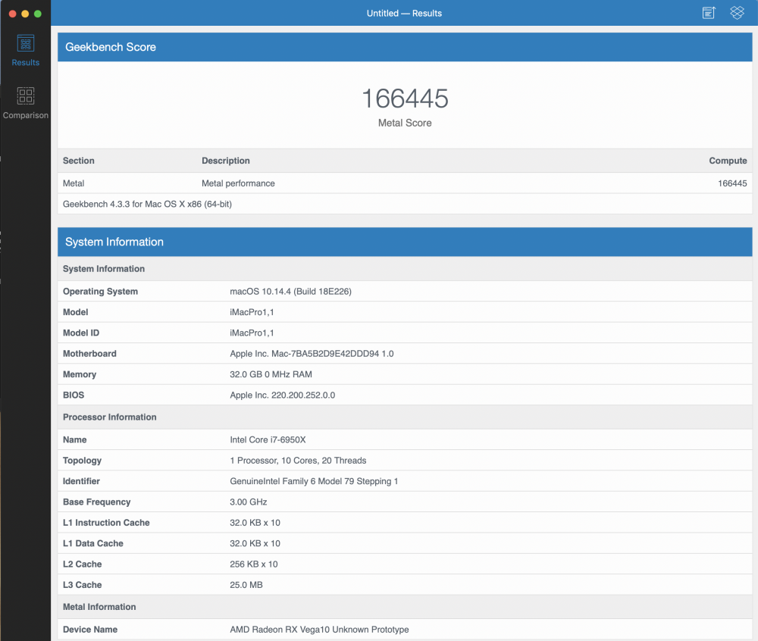This screenshot has height=641, width=758.
Task: Click the 'Description' column header
Action: [226, 161]
